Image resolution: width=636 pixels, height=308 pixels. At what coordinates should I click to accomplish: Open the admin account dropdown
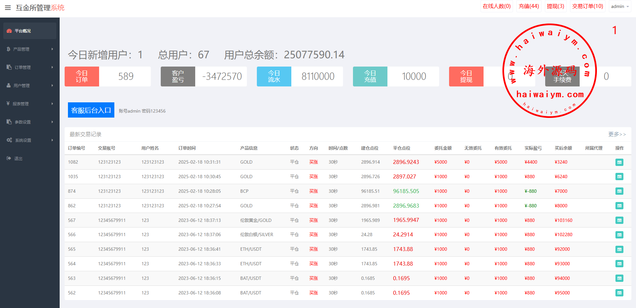[620, 6]
